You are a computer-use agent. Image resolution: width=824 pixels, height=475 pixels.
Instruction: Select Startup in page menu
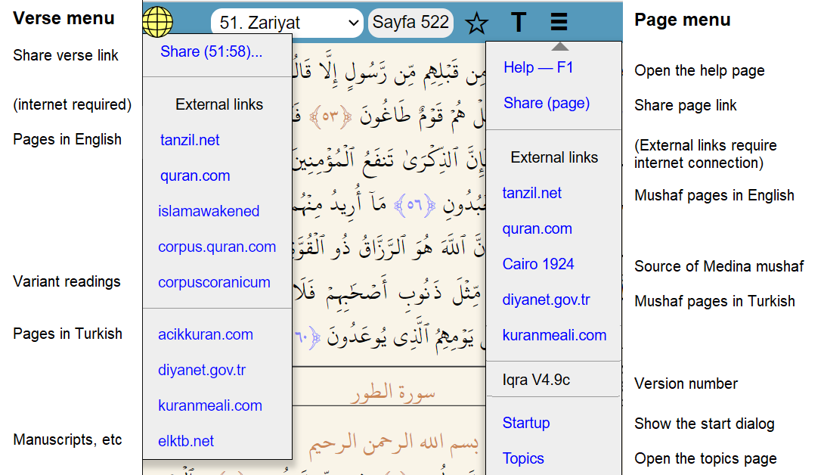[x=526, y=423]
